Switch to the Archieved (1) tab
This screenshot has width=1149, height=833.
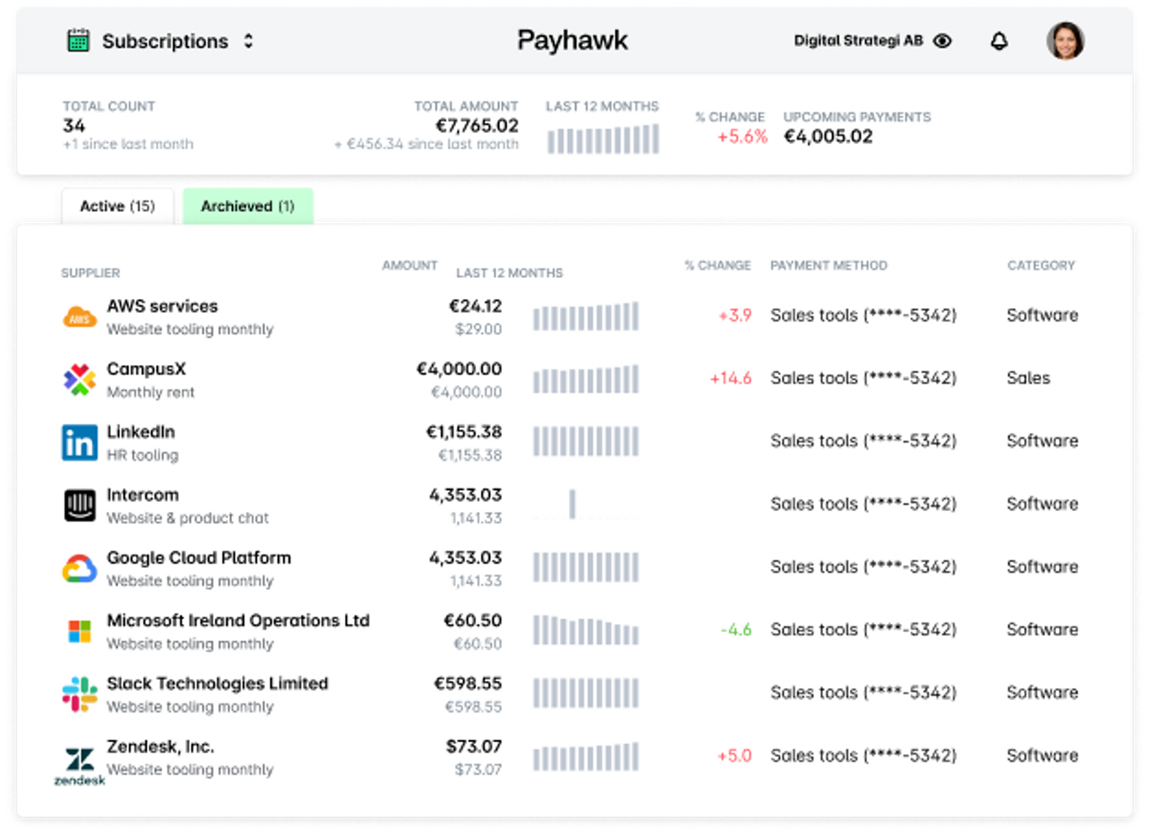248,206
